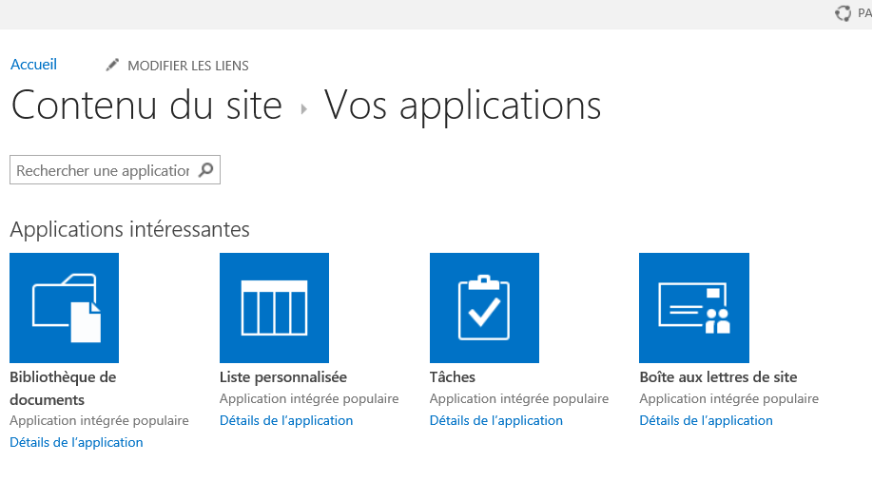The image size is (873, 481).
Task: View Détails de l'application for Bibliothèque
Action: click(x=76, y=442)
